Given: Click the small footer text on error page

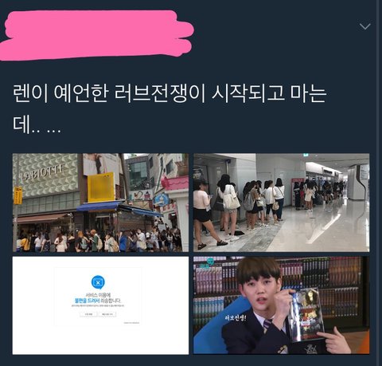Looking at the screenshot, I should [x=131, y=323].
